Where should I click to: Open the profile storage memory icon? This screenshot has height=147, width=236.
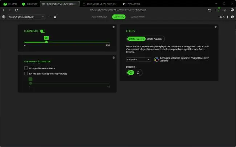pyautogui.click(x=55, y=17)
